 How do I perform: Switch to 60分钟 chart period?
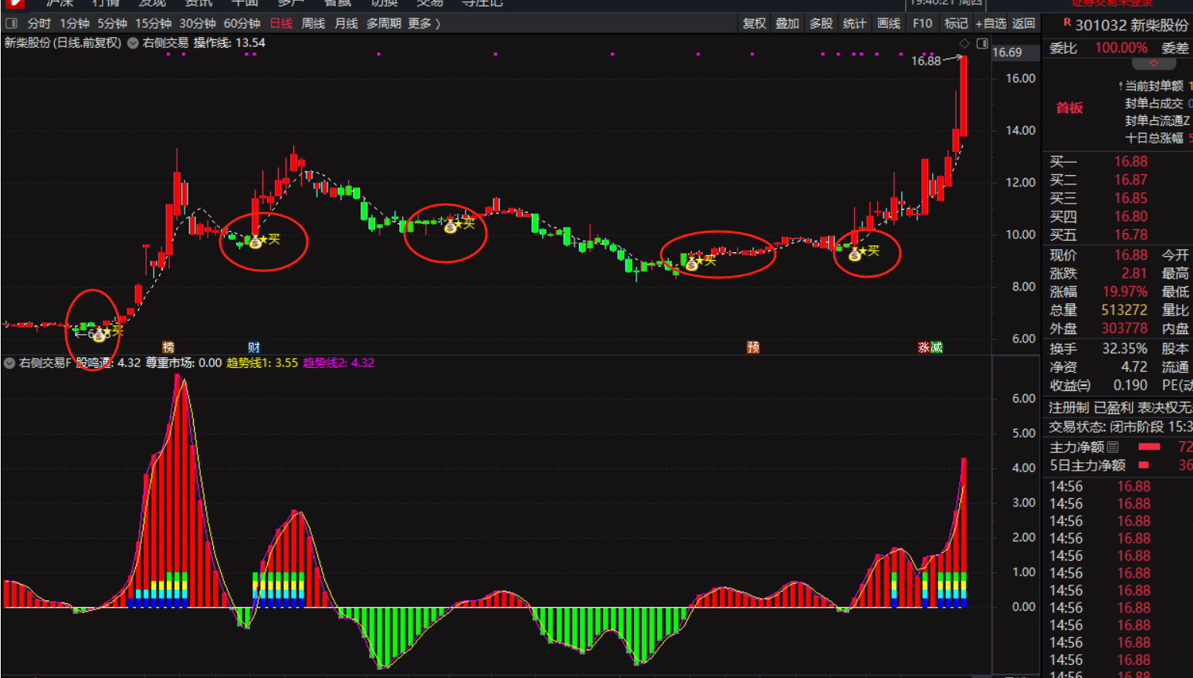242,23
